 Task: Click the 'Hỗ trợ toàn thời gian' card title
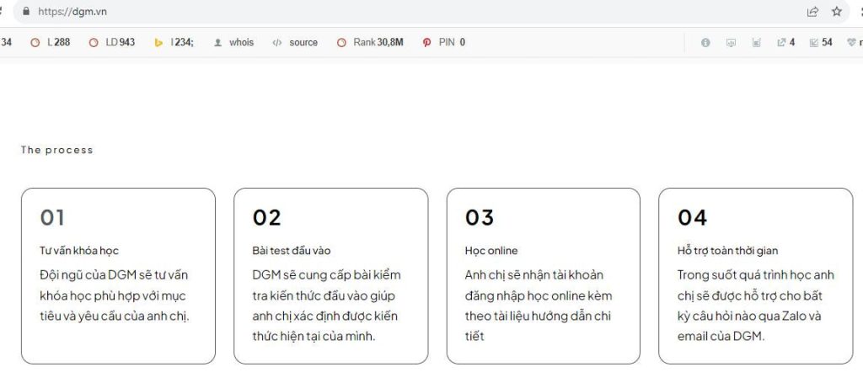[x=727, y=251]
